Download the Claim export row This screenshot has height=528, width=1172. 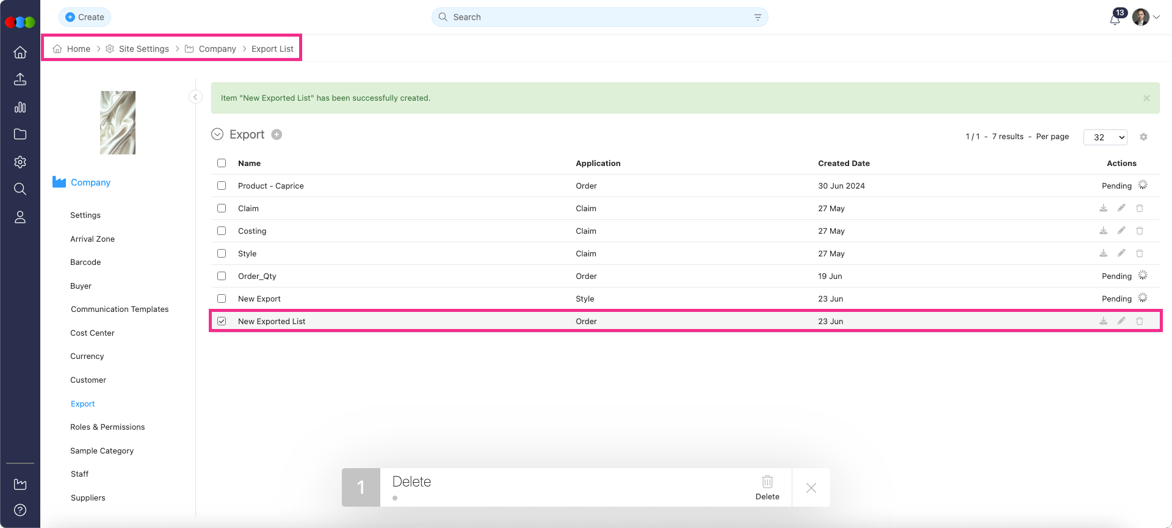(1104, 208)
